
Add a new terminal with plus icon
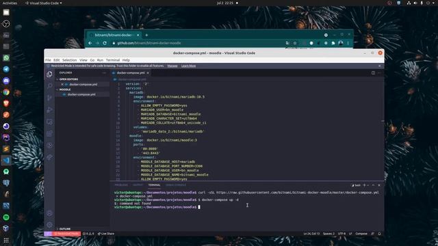click(x=364, y=185)
